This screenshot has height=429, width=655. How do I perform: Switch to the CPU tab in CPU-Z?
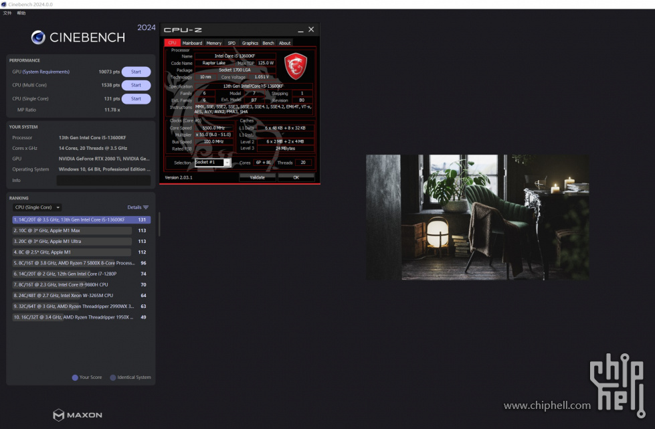pyautogui.click(x=172, y=43)
